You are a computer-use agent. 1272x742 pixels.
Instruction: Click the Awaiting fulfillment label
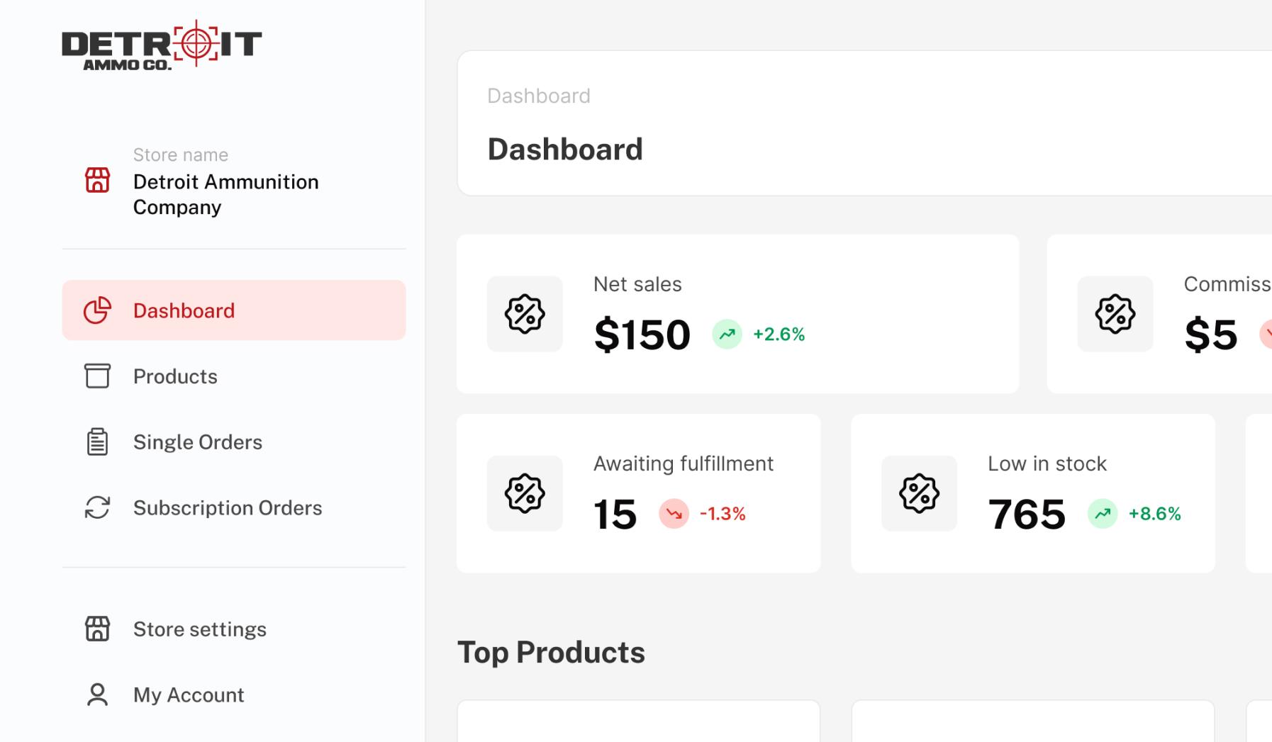click(x=684, y=463)
